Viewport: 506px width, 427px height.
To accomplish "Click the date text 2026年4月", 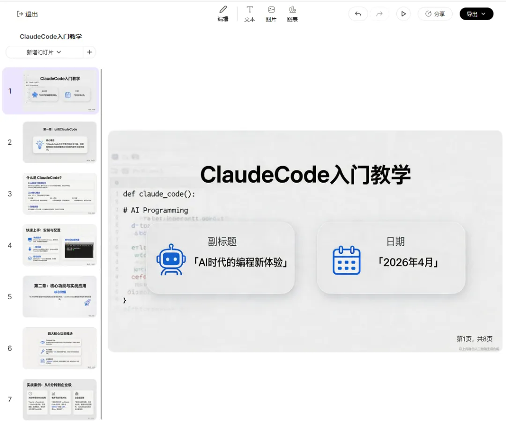I will [408, 262].
